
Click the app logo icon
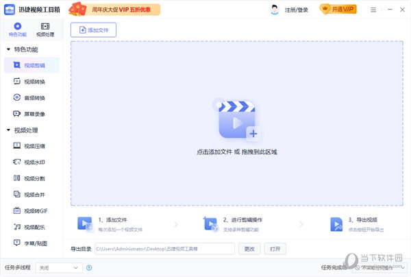[x=10, y=10]
